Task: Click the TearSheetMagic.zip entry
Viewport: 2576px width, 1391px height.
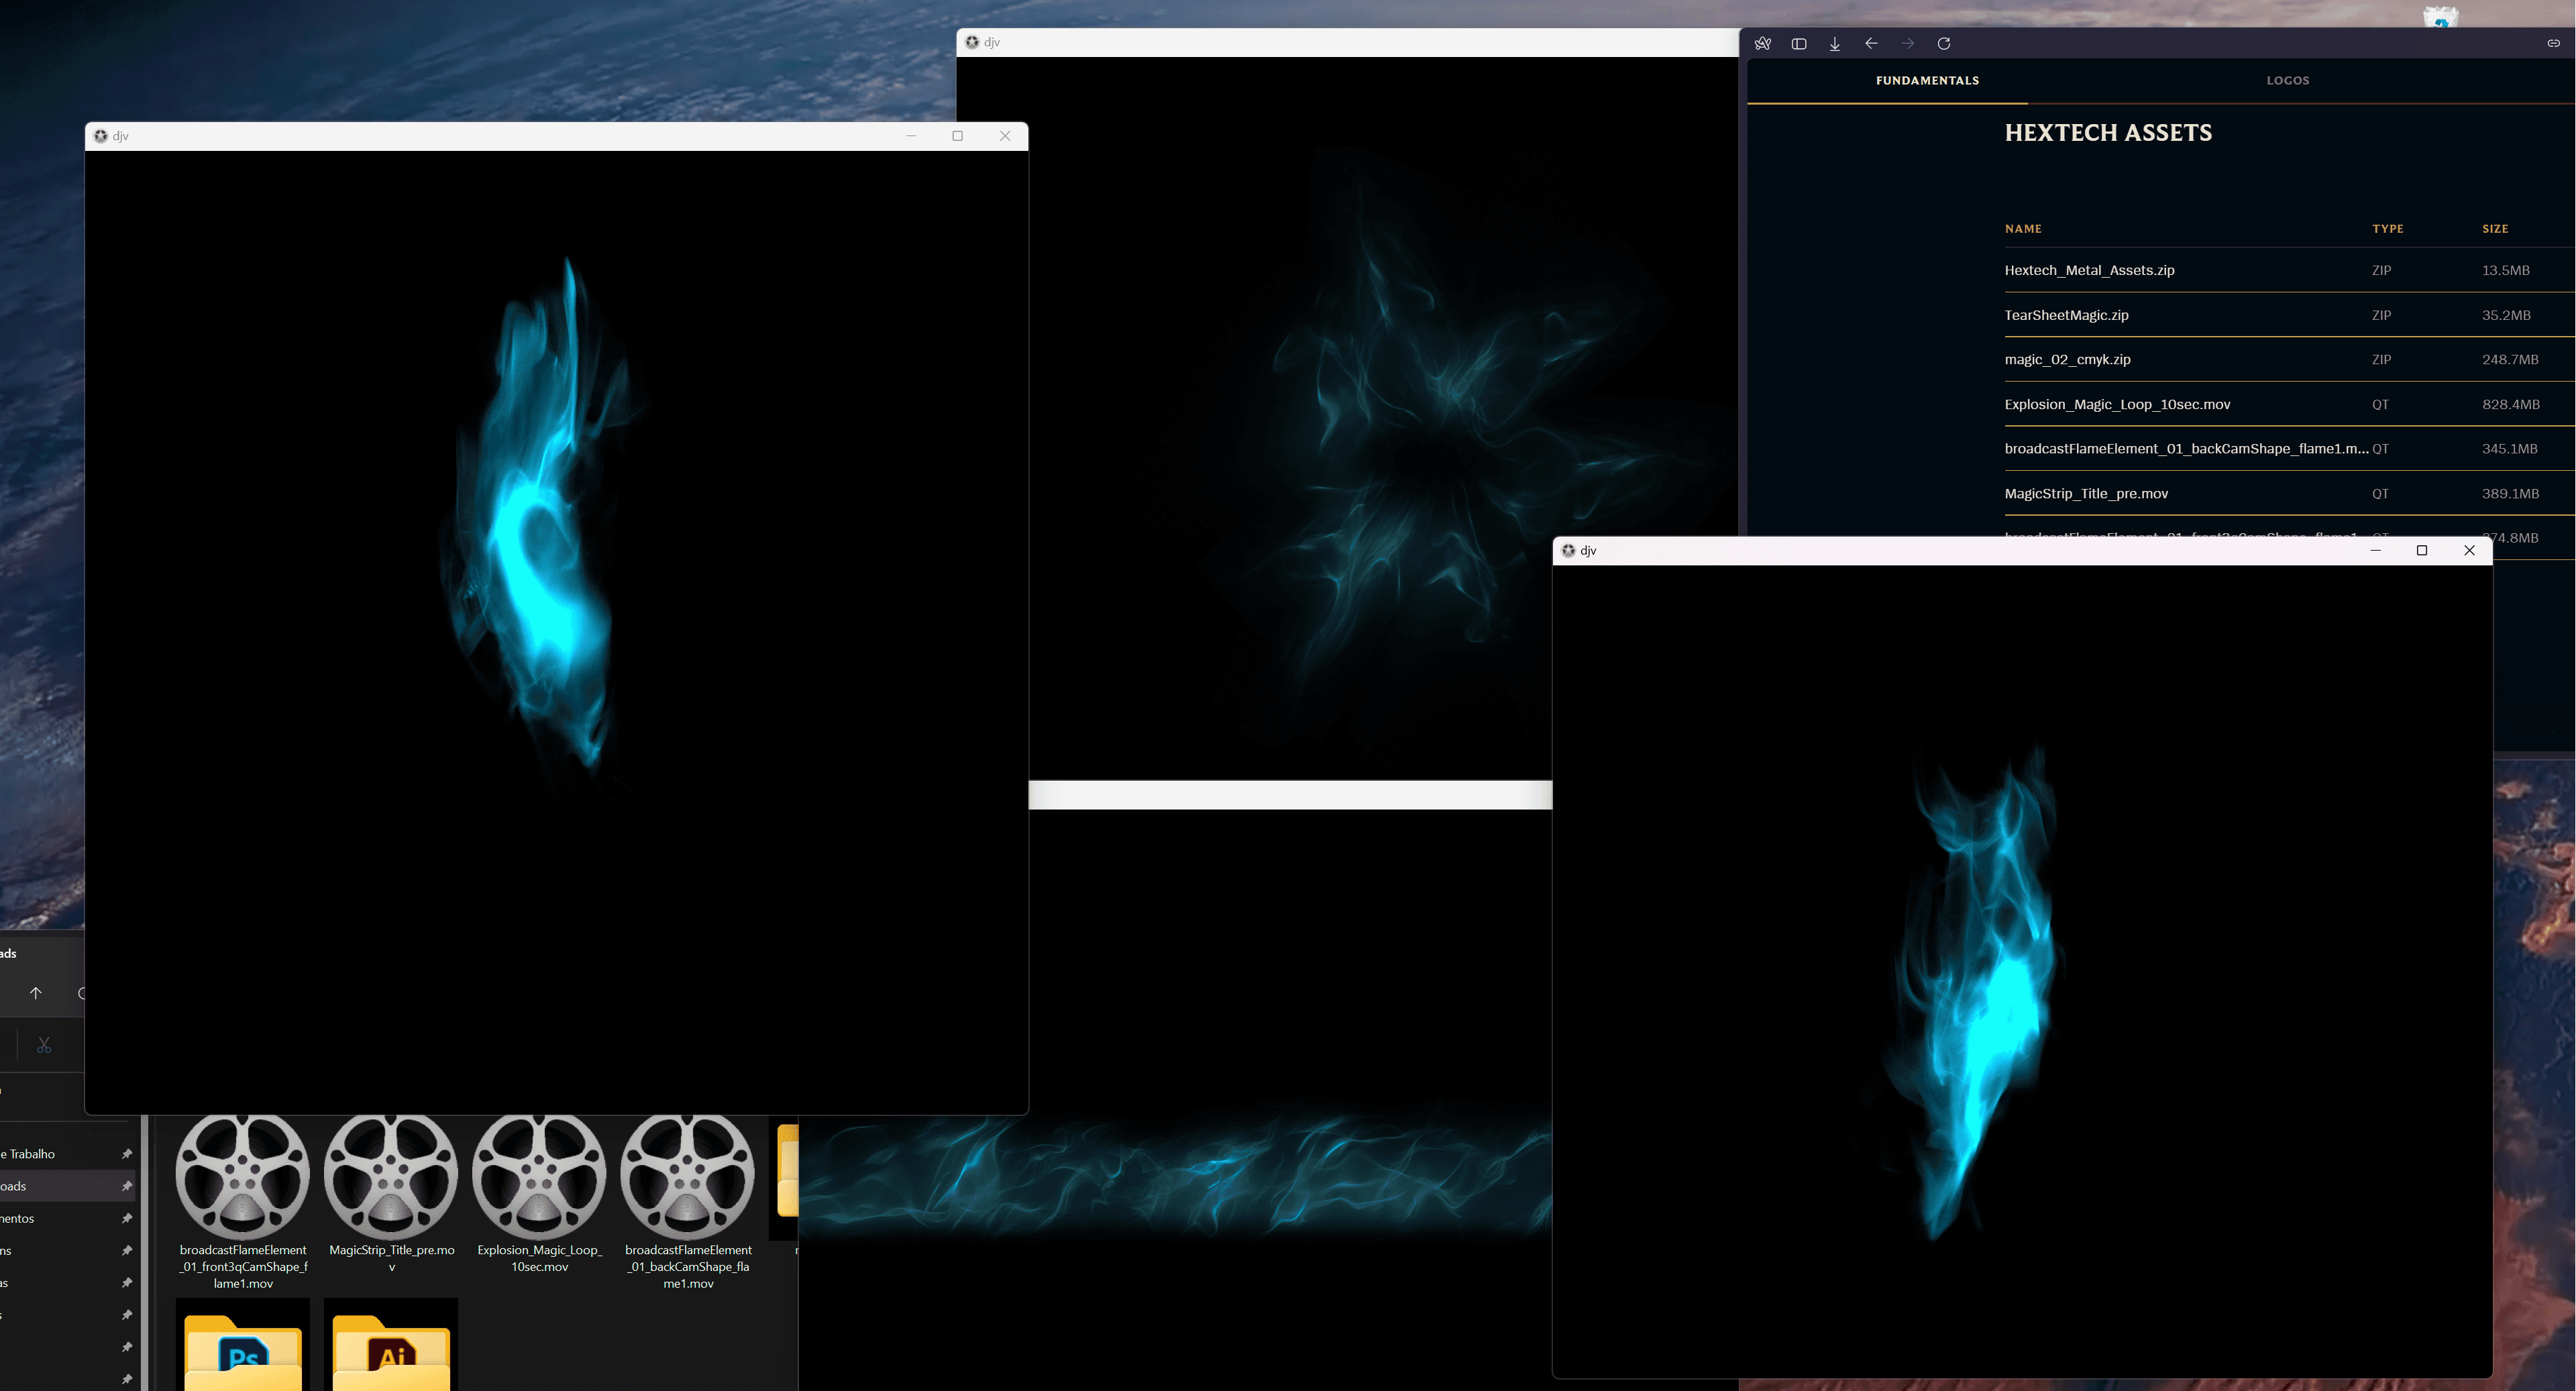Action: tap(2065, 315)
